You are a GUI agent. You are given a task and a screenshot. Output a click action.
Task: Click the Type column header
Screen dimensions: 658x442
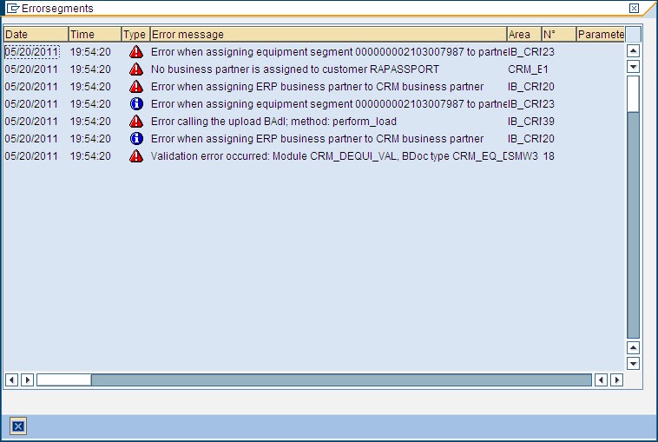click(x=135, y=35)
